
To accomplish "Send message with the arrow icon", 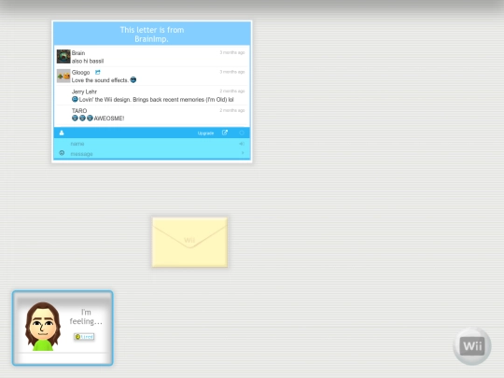I will pyautogui.click(x=243, y=153).
